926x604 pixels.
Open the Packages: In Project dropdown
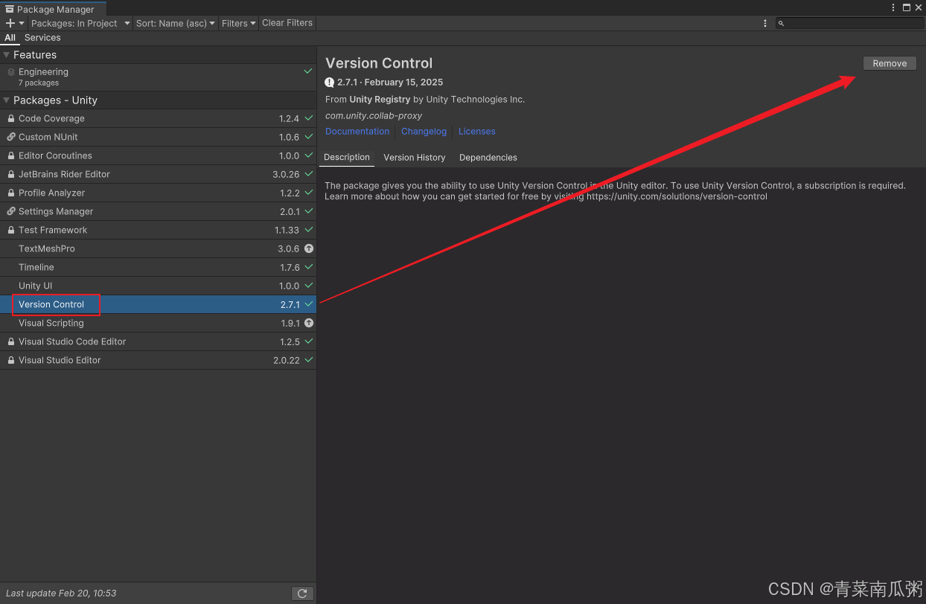tap(80, 23)
